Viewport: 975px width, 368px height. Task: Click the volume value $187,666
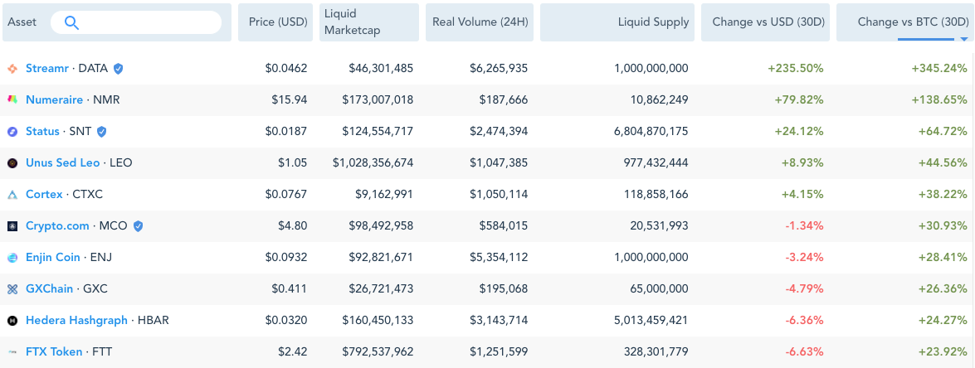504,99
